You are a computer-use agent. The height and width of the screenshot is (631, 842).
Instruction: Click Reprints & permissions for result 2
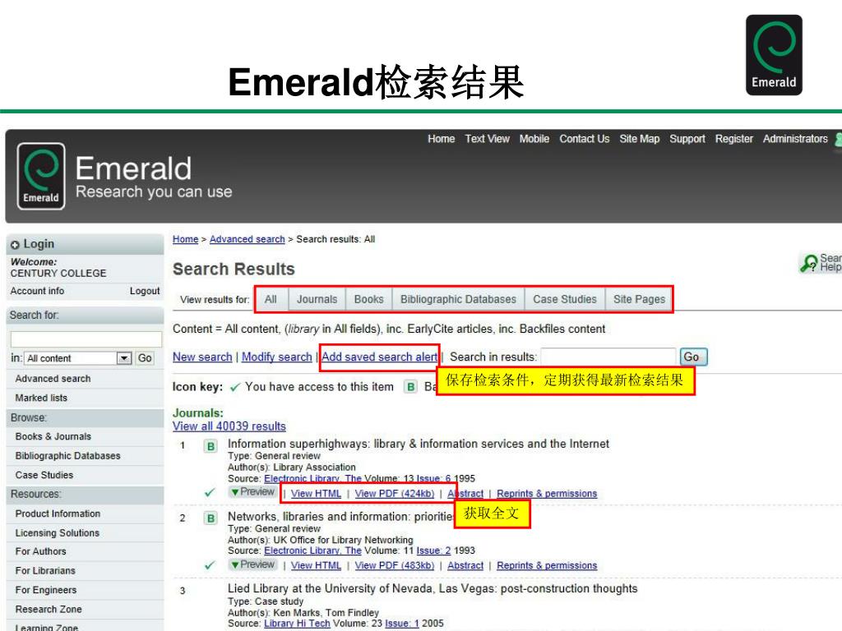(x=547, y=565)
